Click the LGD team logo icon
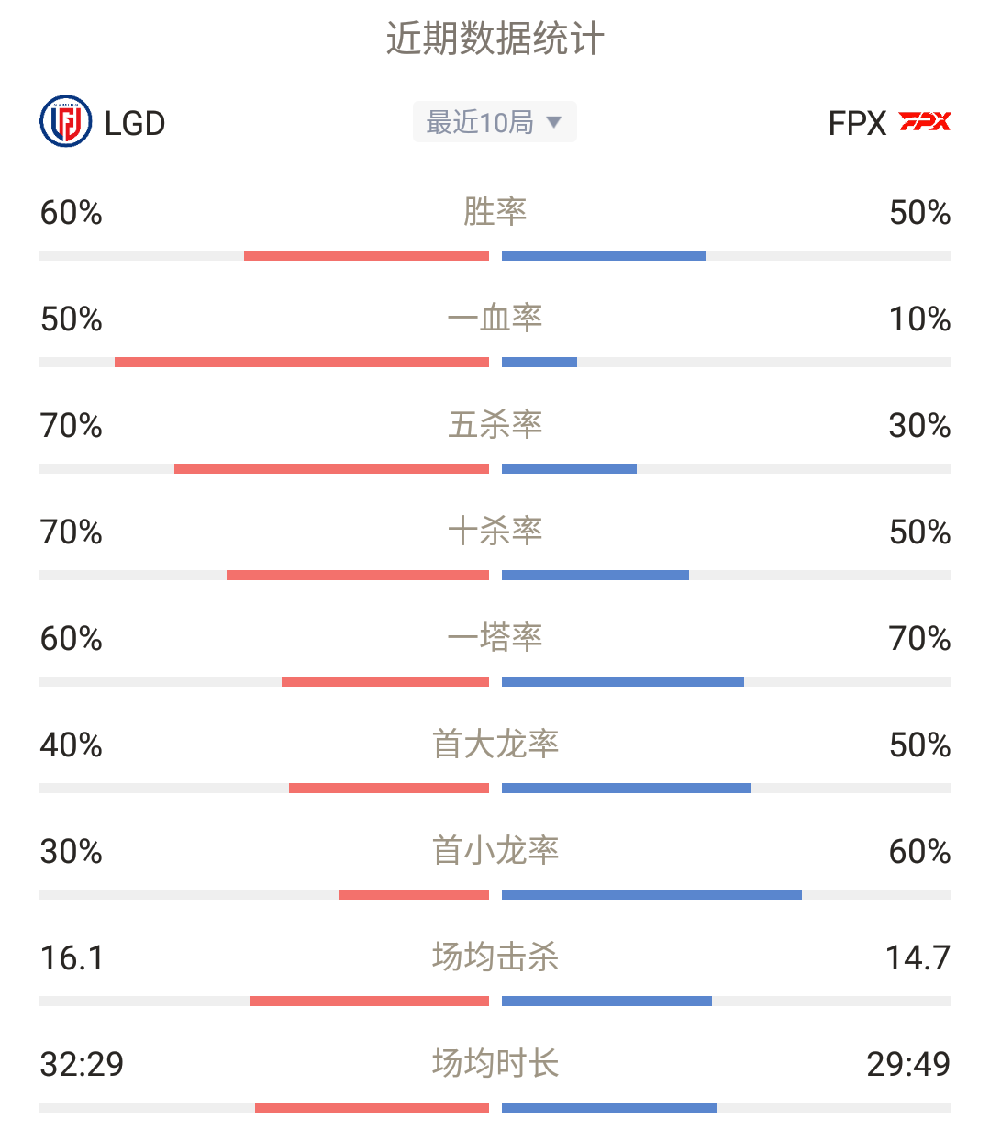 pyautogui.click(x=66, y=121)
